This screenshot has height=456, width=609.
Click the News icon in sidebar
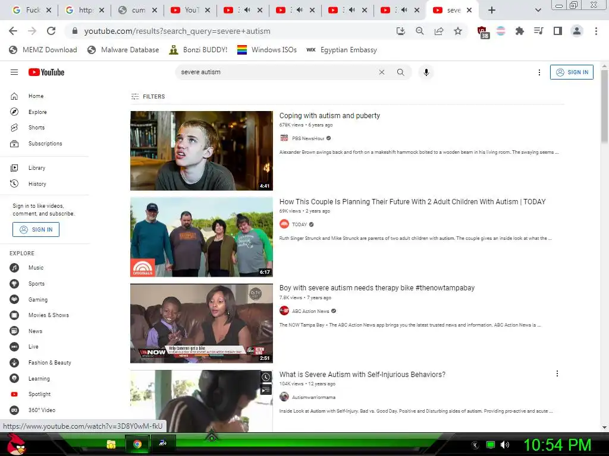tap(14, 331)
